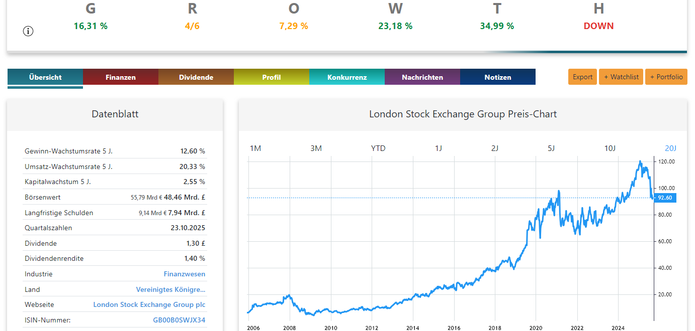
Task: Go to the Konkurrenz tab
Action: [x=347, y=77]
